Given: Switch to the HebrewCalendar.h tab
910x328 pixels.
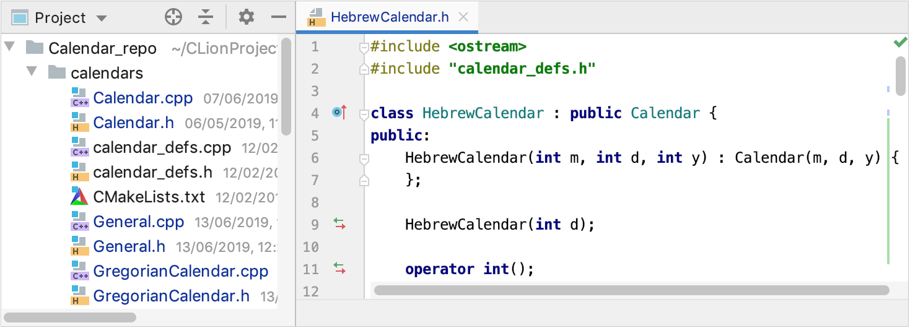Looking at the screenshot, I should [x=389, y=17].
